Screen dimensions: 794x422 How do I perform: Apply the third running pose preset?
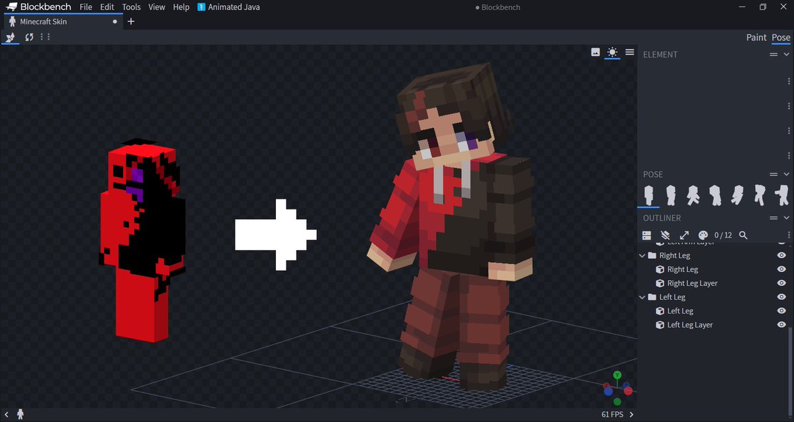(693, 195)
